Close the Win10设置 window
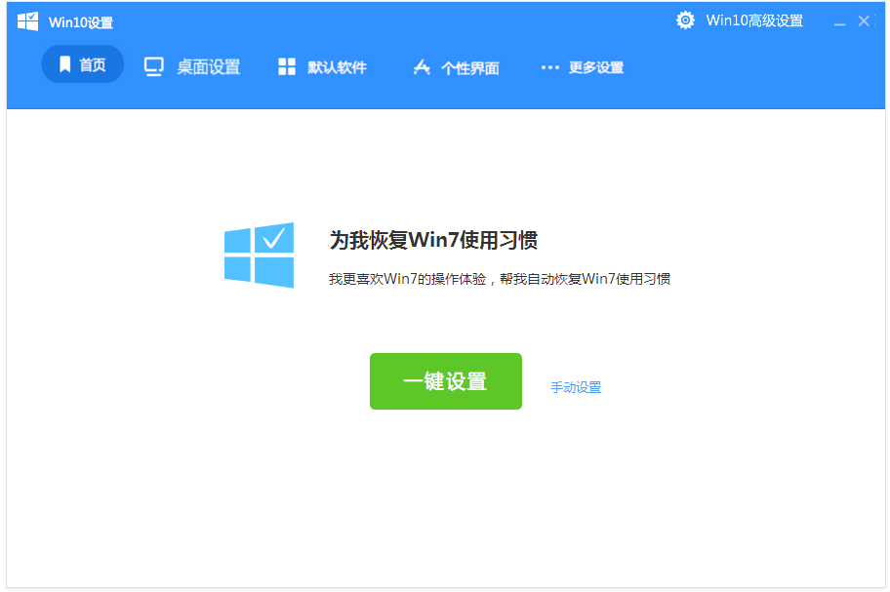This screenshot has height=592, width=890. click(x=865, y=20)
